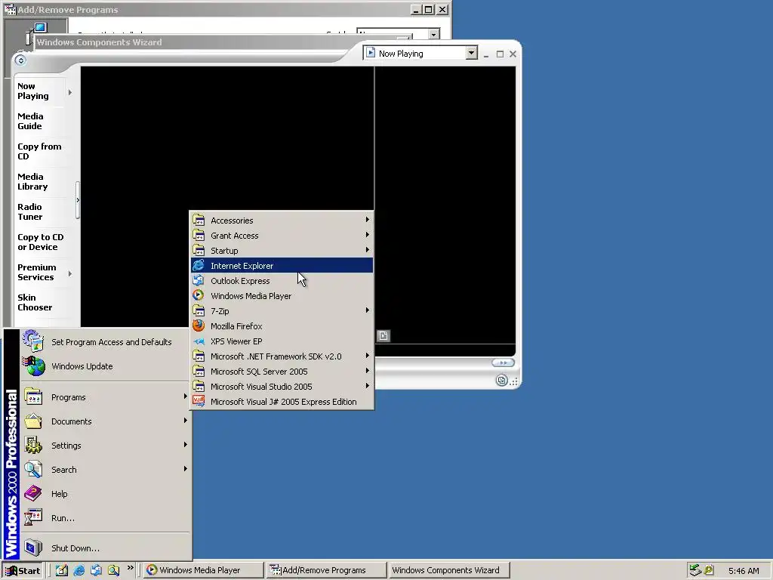773x580 pixels.
Task: Click the Windows Media Player menu icon
Action: click(x=199, y=295)
